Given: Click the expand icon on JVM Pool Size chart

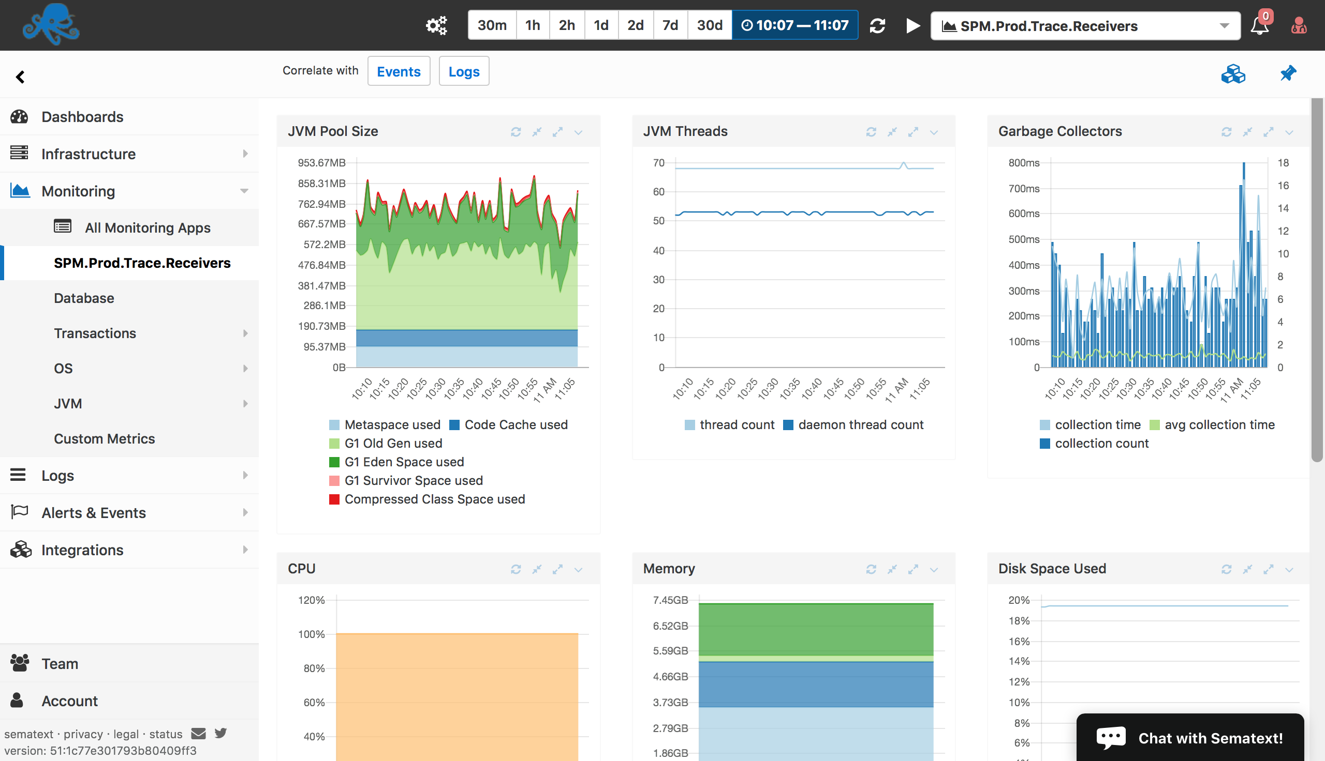Looking at the screenshot, I should point(558,131).
